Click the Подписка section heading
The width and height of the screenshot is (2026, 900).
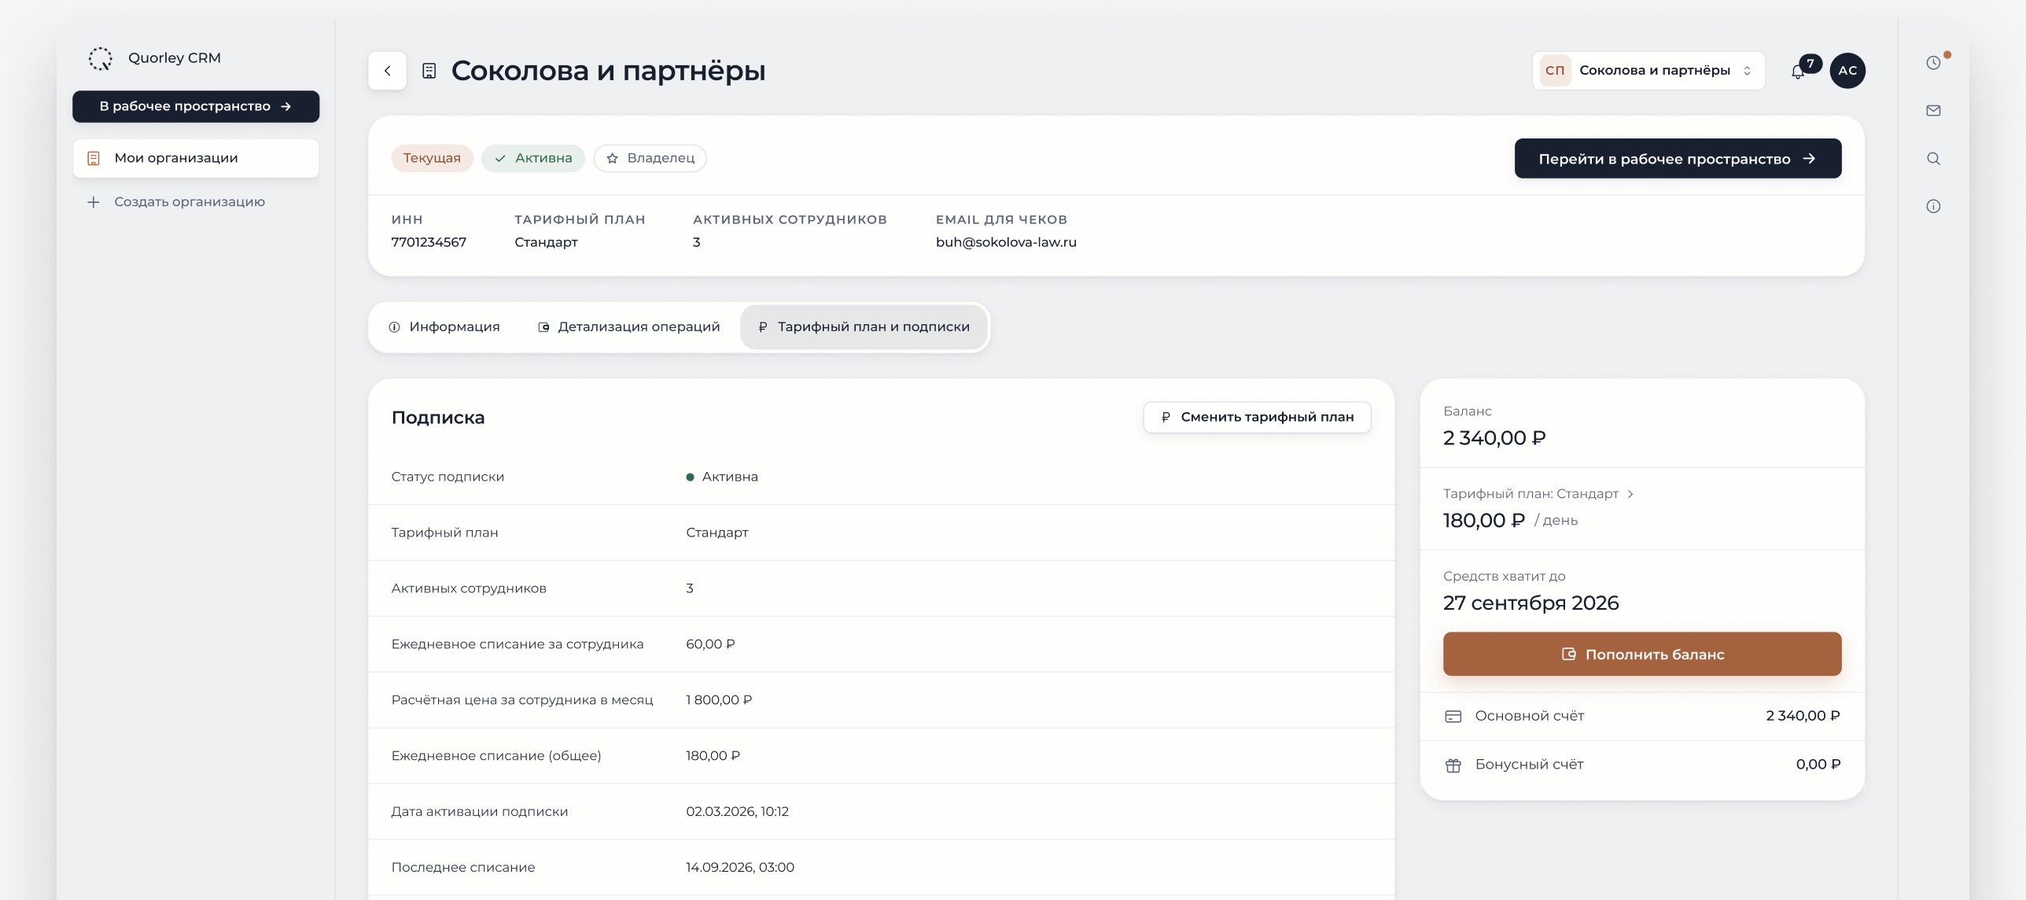pyautogui.click(x=438, y=418)
